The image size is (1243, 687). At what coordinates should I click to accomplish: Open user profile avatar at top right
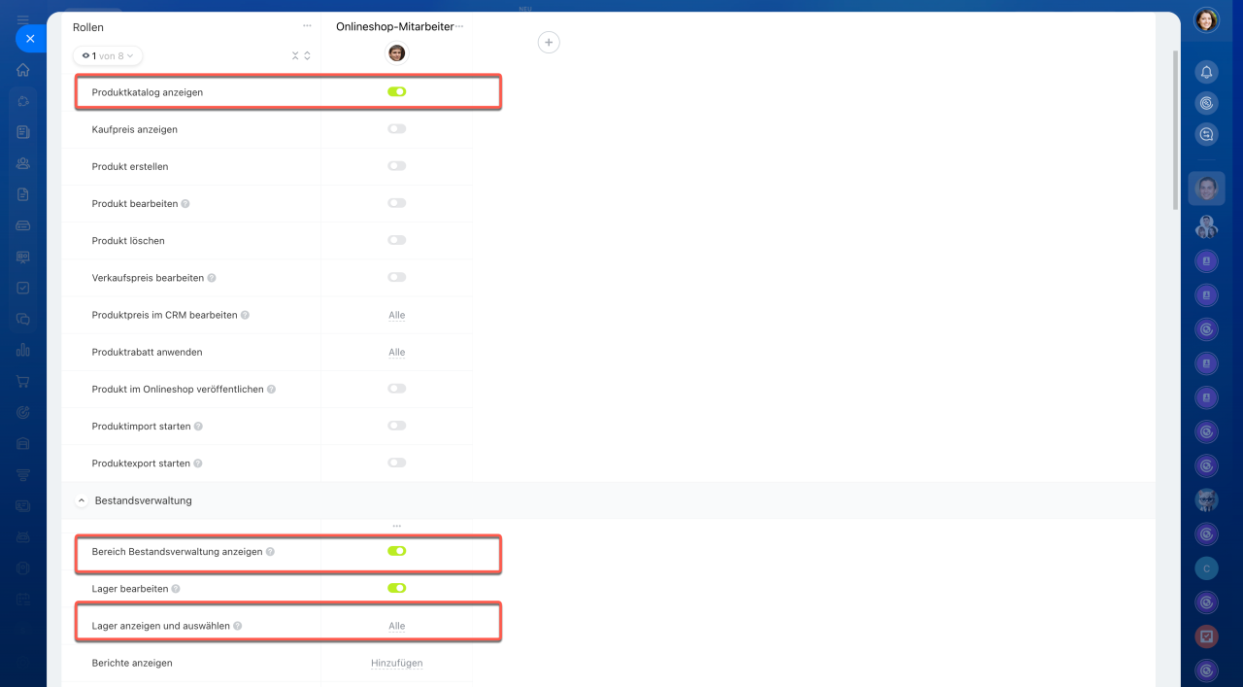click(x=1206, y=20)
